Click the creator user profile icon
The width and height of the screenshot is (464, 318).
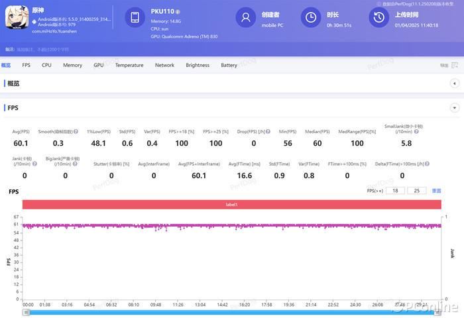[x=246, y=17]
